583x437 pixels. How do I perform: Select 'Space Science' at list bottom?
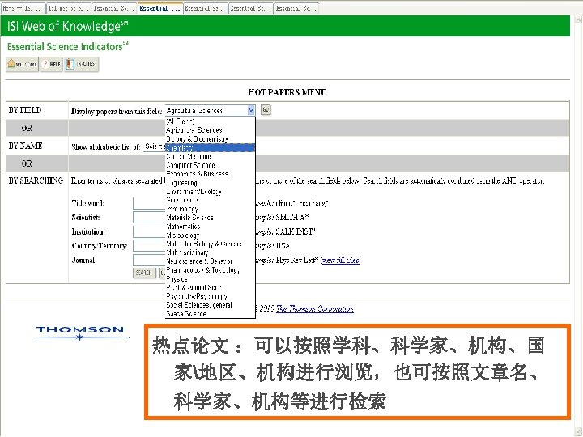click(210, 314)
